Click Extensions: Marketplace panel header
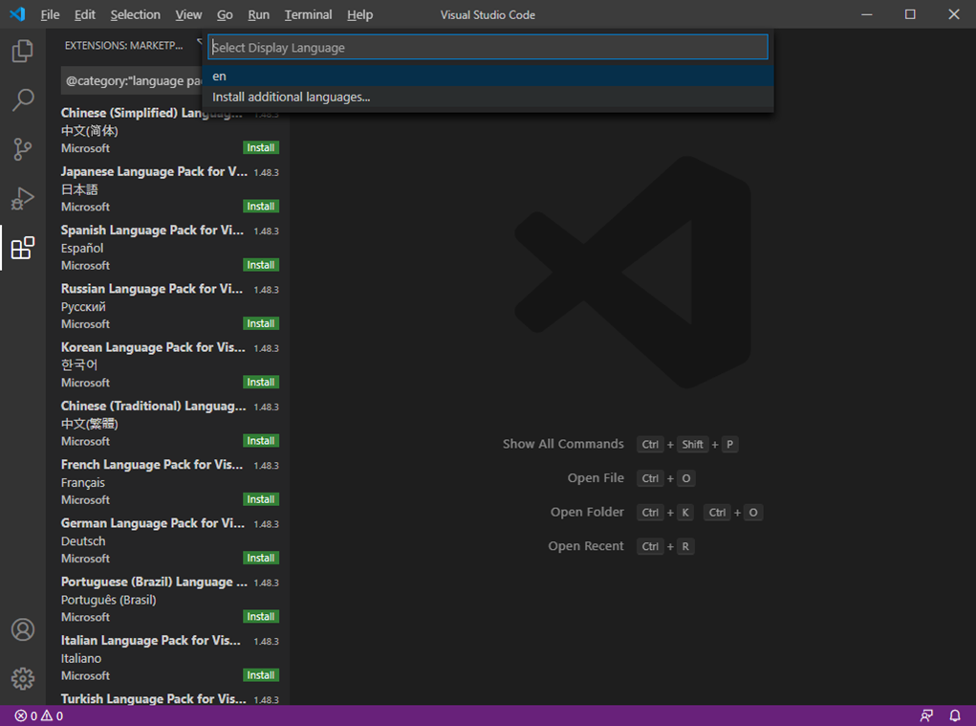Viewport: 976px width, 726px height. pos(124,46)
